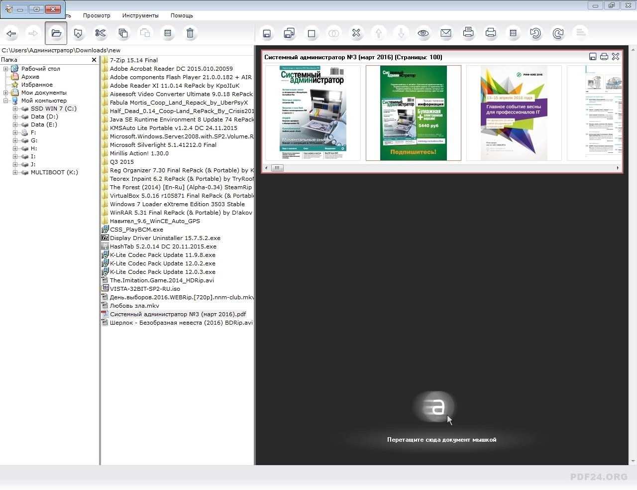Select the Q3 2015 folder
The image size is (637, 490).
pos(122,162)
